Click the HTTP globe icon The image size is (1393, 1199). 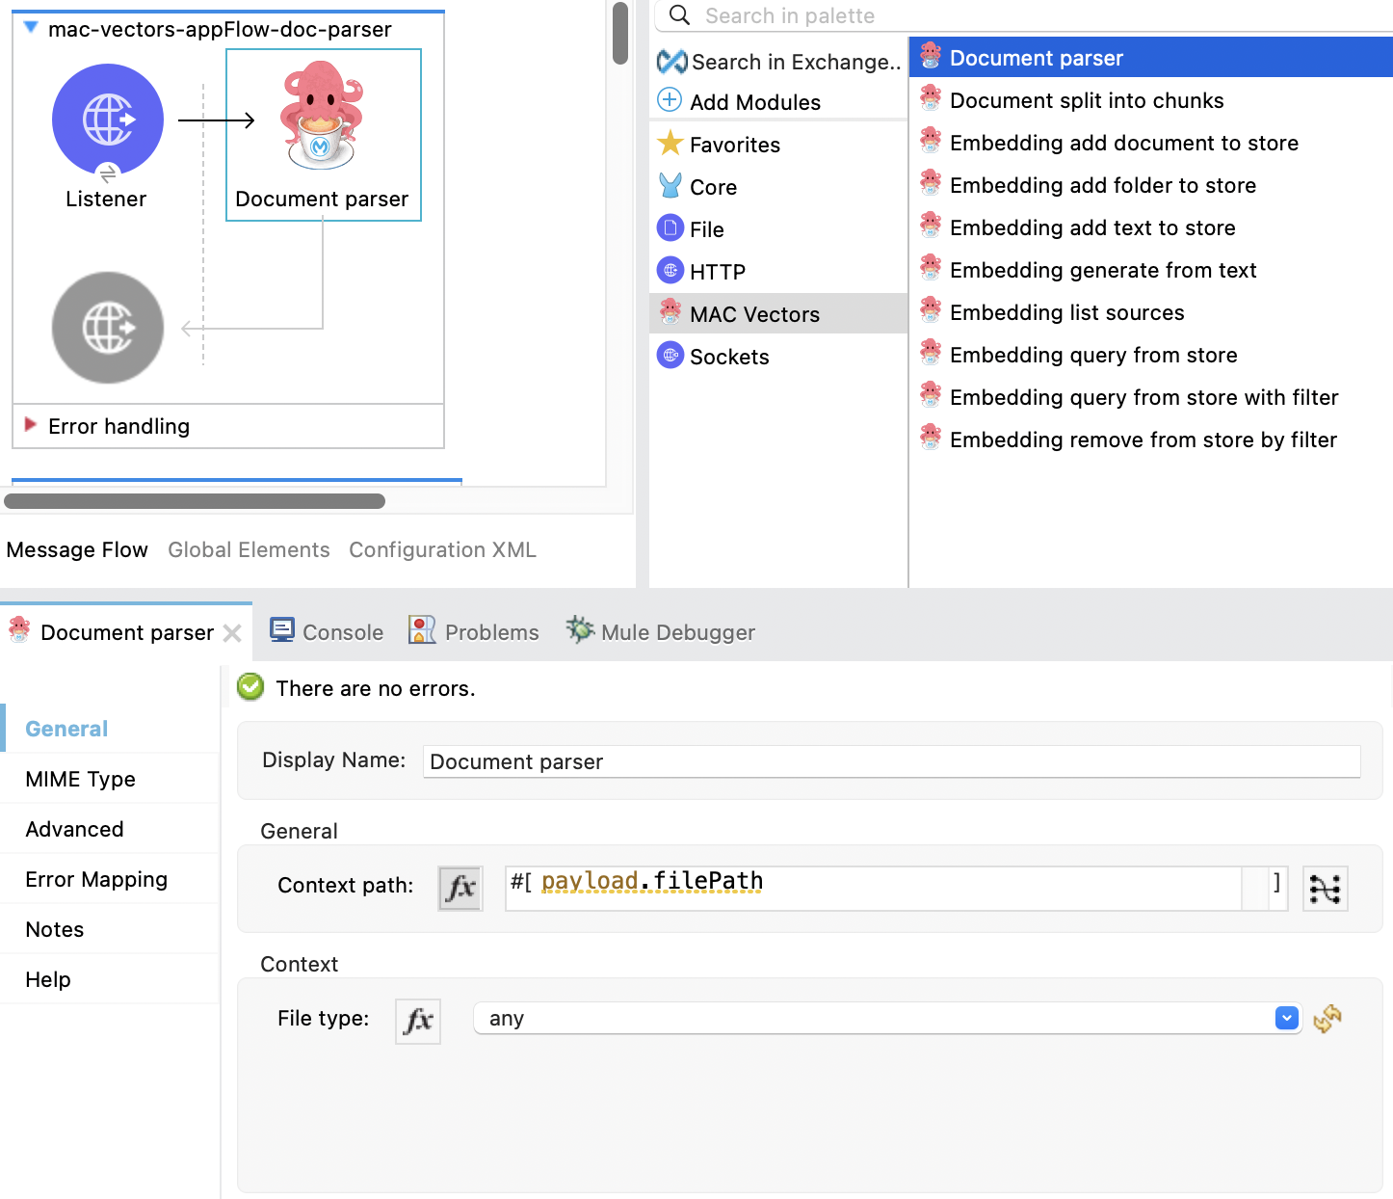pyautogui.click(x=670, y=271)
